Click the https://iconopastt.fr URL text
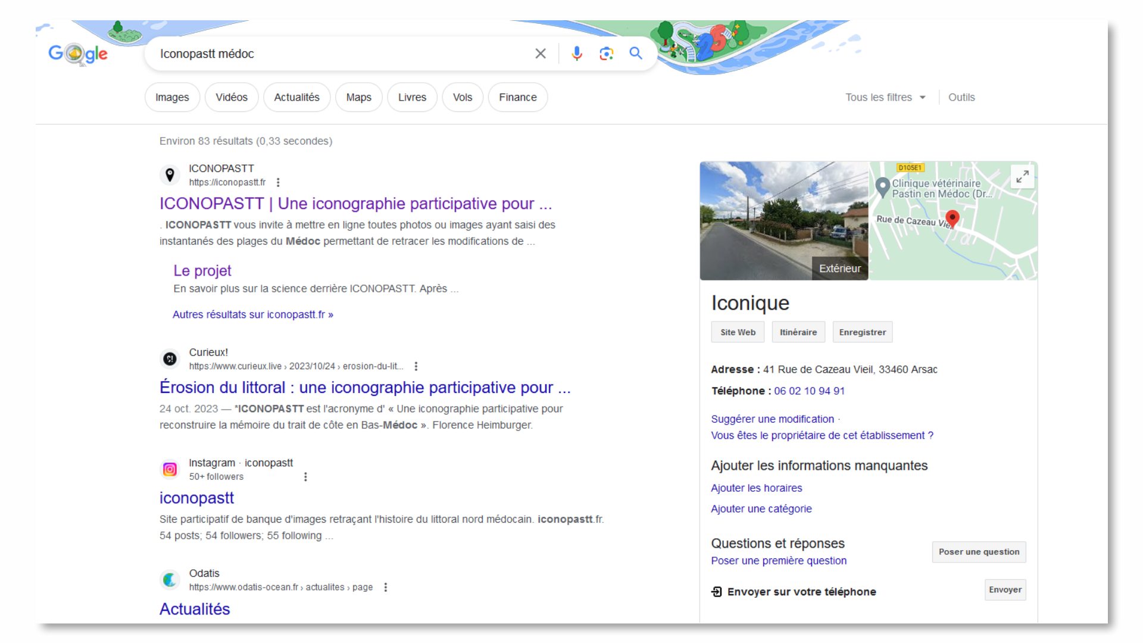The image size is (1143, 643). tap(227, 183)
